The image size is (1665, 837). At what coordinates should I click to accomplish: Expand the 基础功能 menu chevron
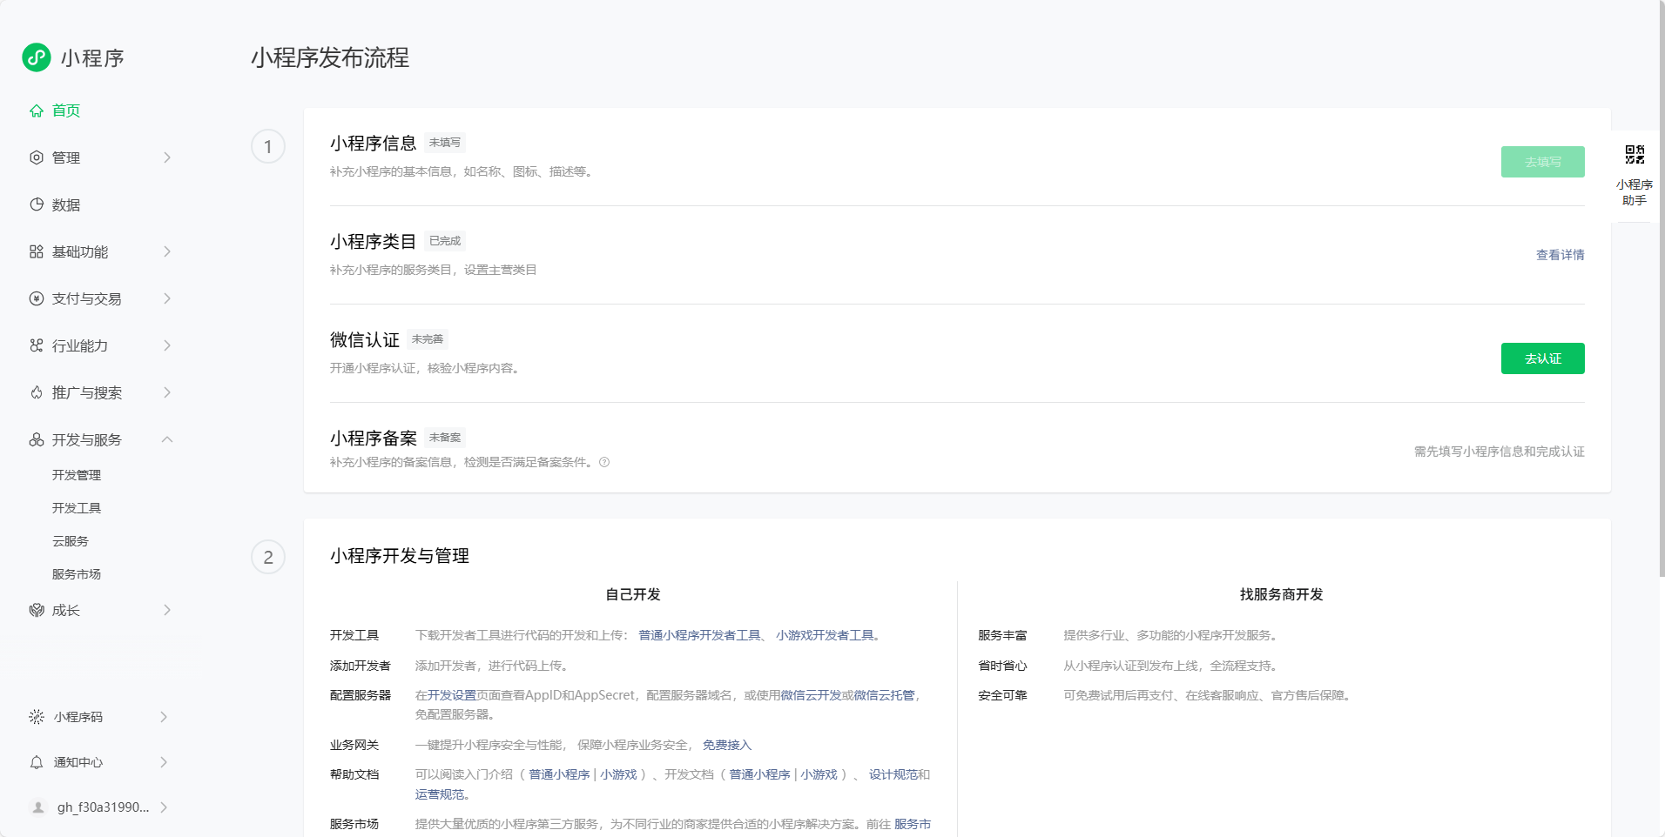(x=167, y=251)
